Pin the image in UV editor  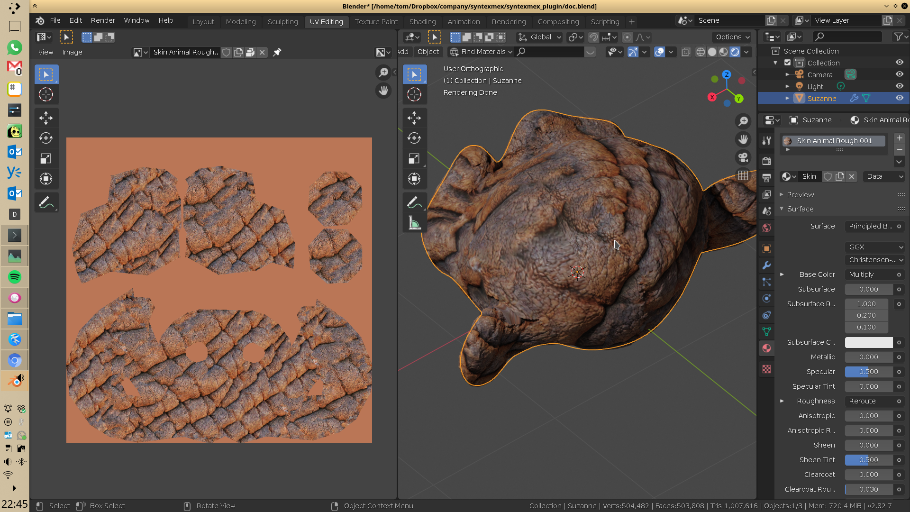277,52
